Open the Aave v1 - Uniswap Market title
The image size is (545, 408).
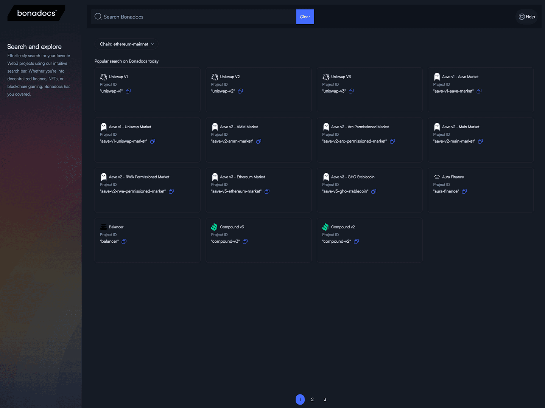(x=130, y=127)
